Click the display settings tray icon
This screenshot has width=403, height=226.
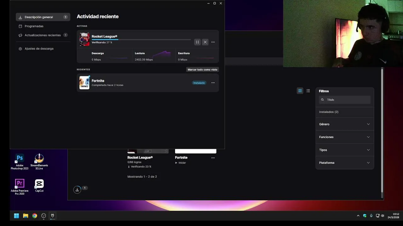coord(377,216)
